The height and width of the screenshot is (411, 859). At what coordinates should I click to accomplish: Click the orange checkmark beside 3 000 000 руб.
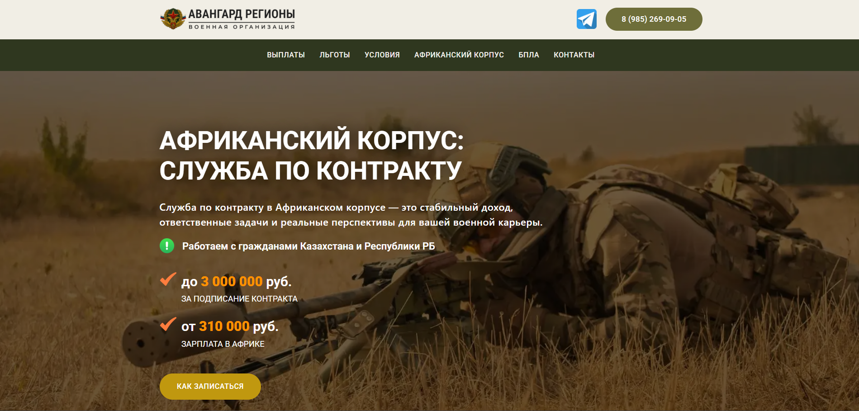pyautogui.click(x=168, y=279)
